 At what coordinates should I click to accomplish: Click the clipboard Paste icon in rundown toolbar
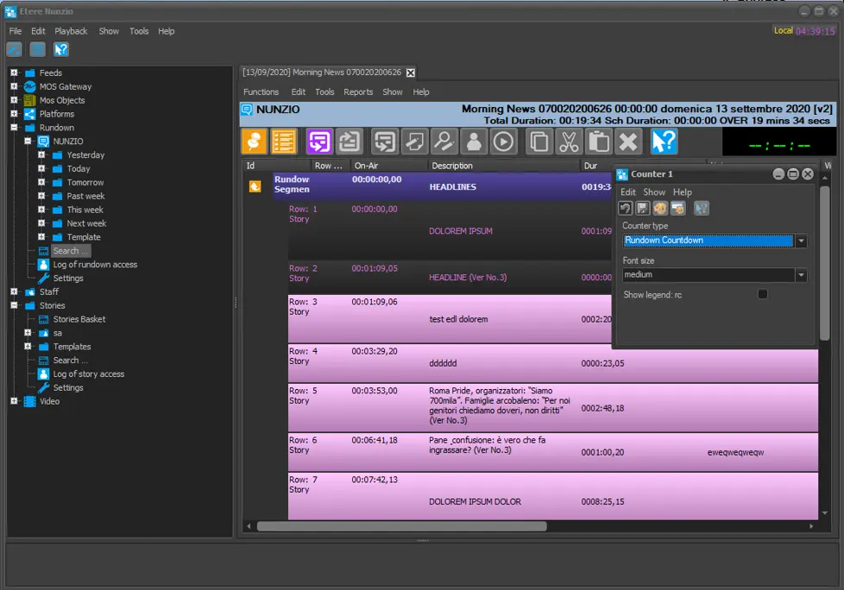pyautogui.click(x=598, y=141)
